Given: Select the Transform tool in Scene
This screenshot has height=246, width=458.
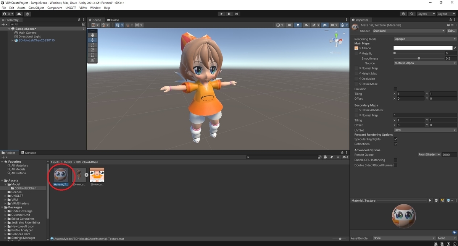Looking at the screenshot, I should 92,60.
